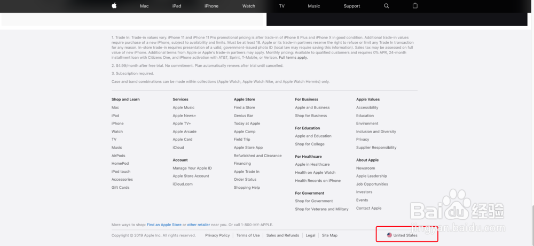Open Accessories footer link

[122, 180]
